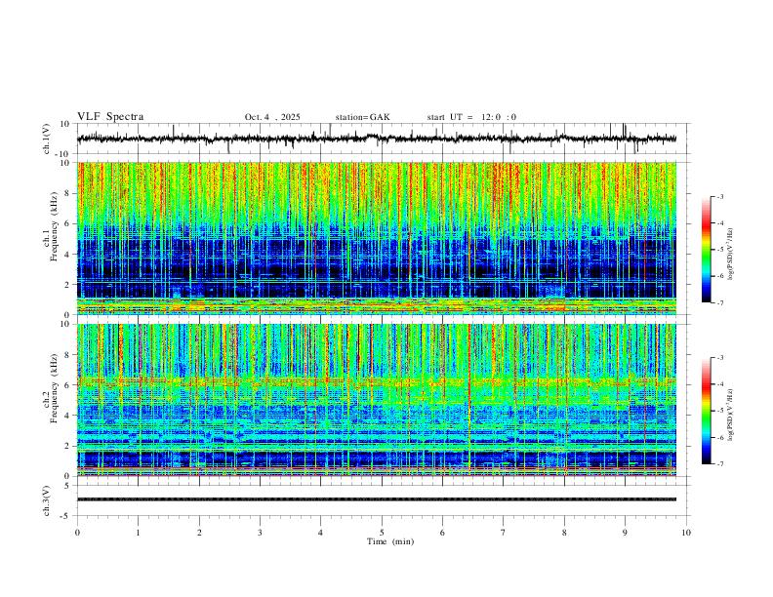773x597 pixels.
Task: Click the ch.2 'Frequency (kHz)' axis label
Action: (x=54, y=388)
